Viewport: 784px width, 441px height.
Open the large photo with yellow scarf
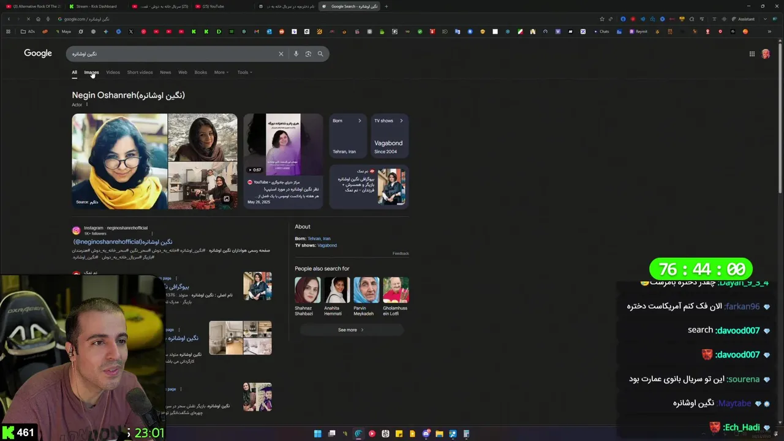pyautogui.click(x=119, y=161)
